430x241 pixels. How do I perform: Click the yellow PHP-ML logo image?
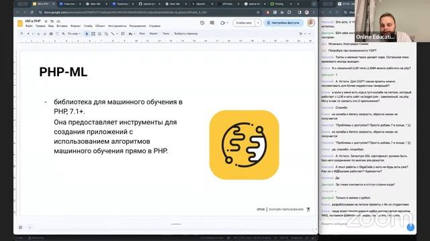244,145
